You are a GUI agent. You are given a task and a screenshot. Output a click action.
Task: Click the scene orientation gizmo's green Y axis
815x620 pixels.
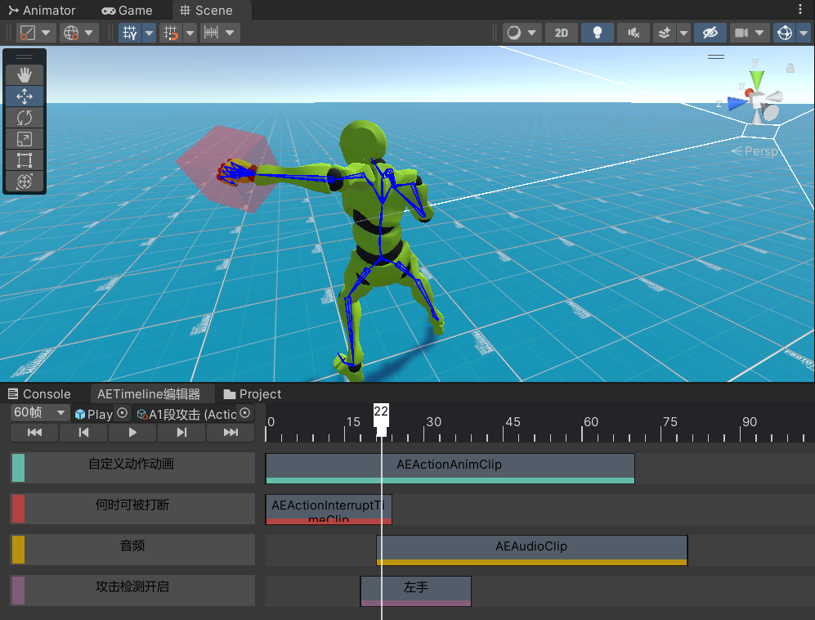757,79
